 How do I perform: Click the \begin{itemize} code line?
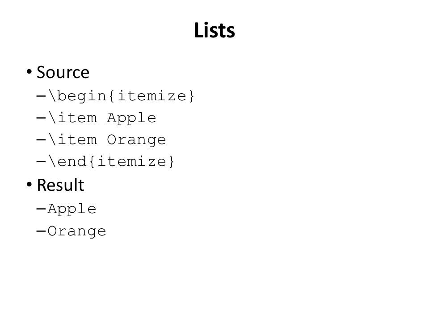click(x=121, y=96)
